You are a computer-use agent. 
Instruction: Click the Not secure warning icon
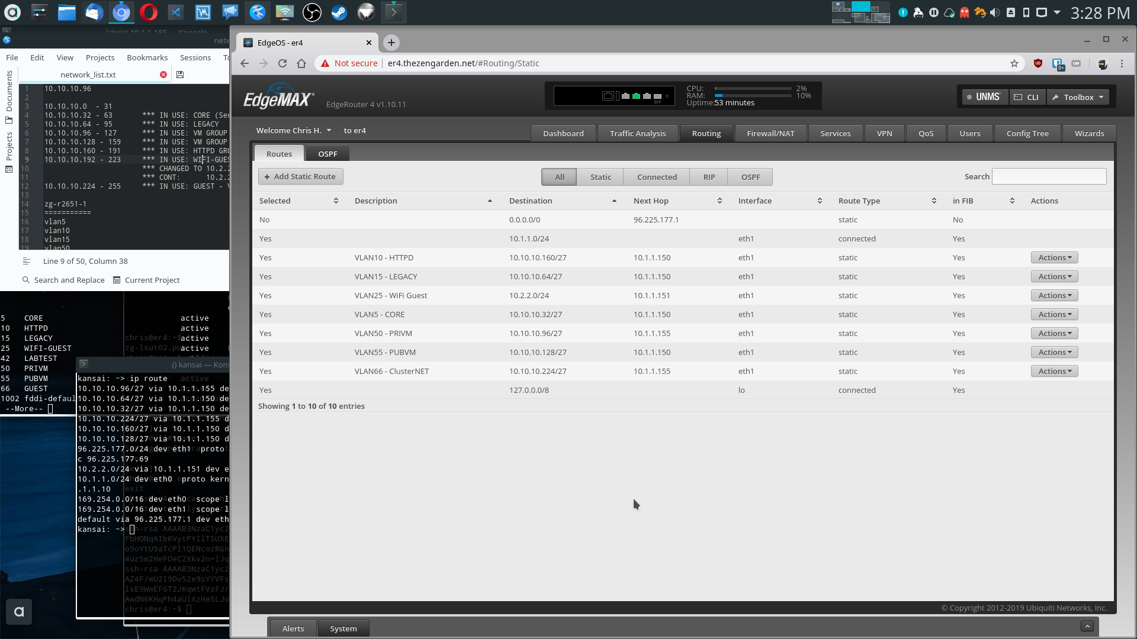[325, 63]
